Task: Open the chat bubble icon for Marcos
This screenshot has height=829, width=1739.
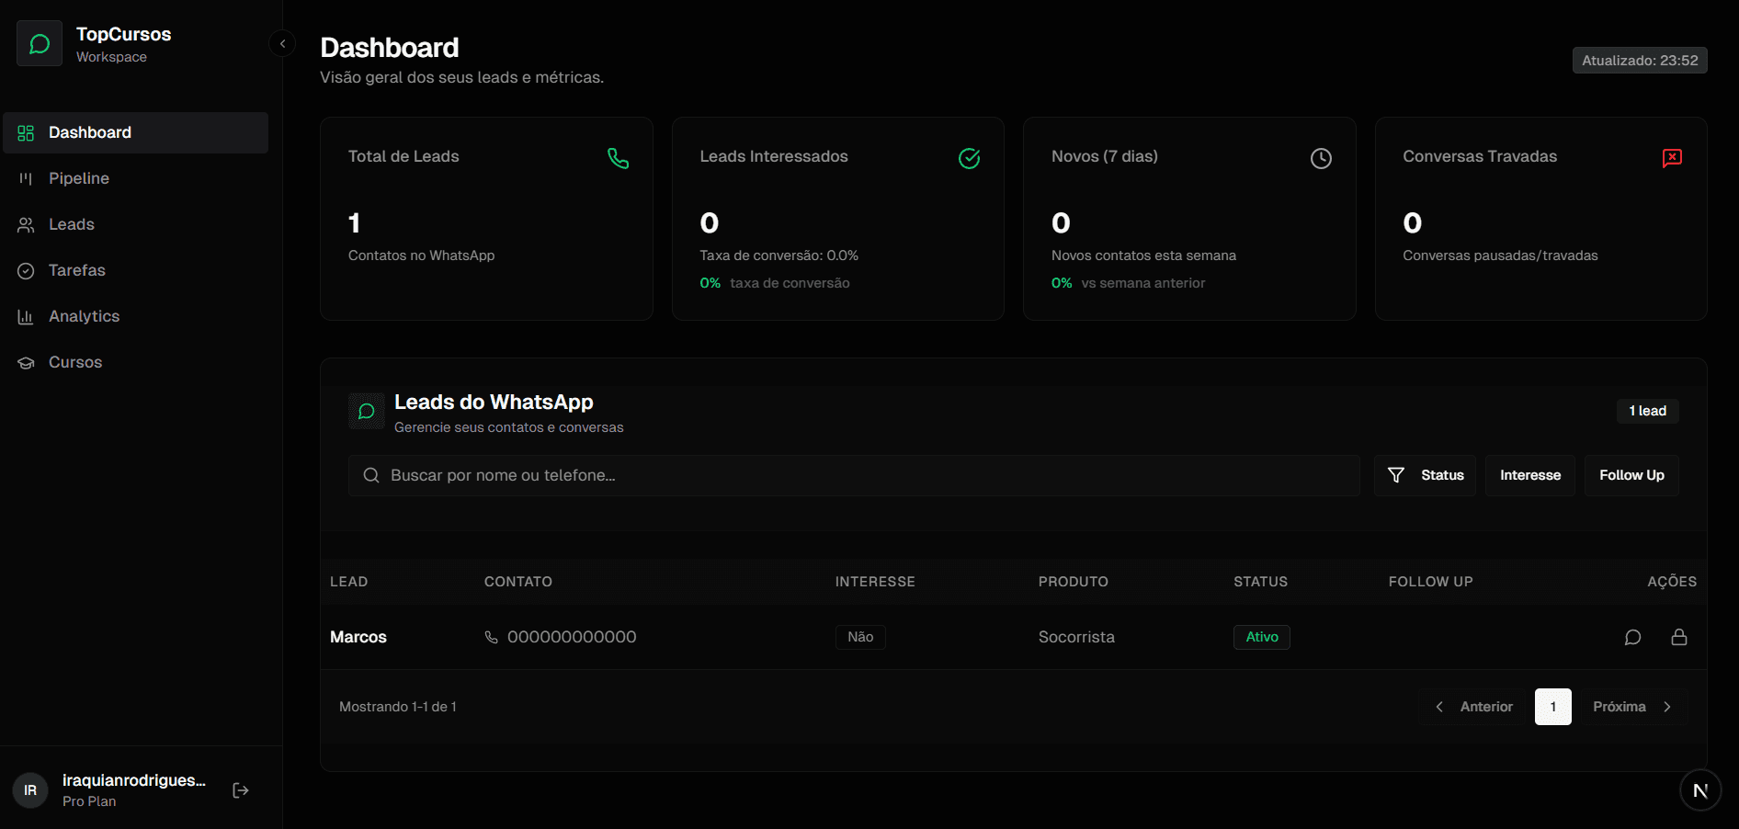Action: [1633, 636]
